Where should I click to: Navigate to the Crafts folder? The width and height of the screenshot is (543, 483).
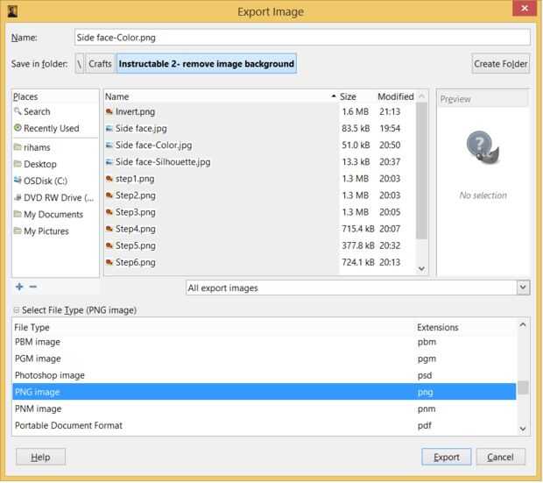(x=100, y=64)
